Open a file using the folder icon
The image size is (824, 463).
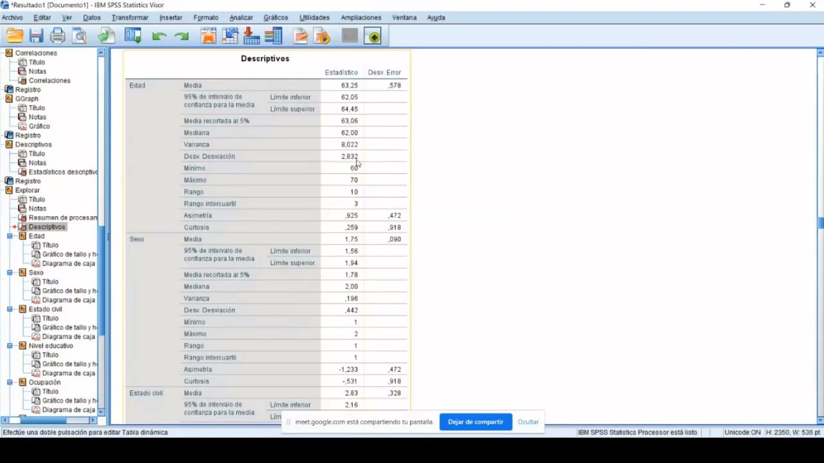click(x=14, y=36)
